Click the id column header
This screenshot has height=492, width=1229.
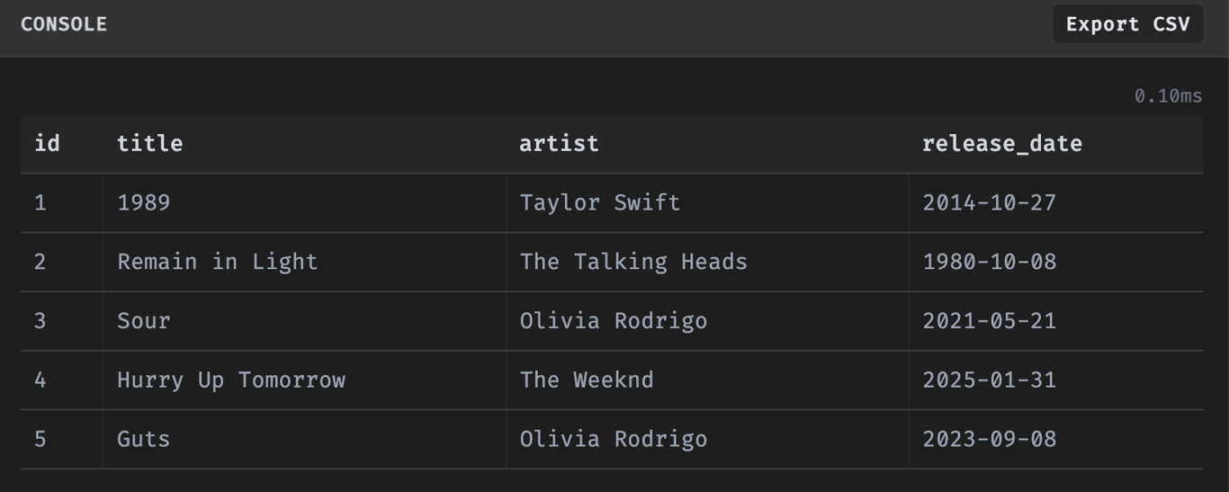pos(47,144)
